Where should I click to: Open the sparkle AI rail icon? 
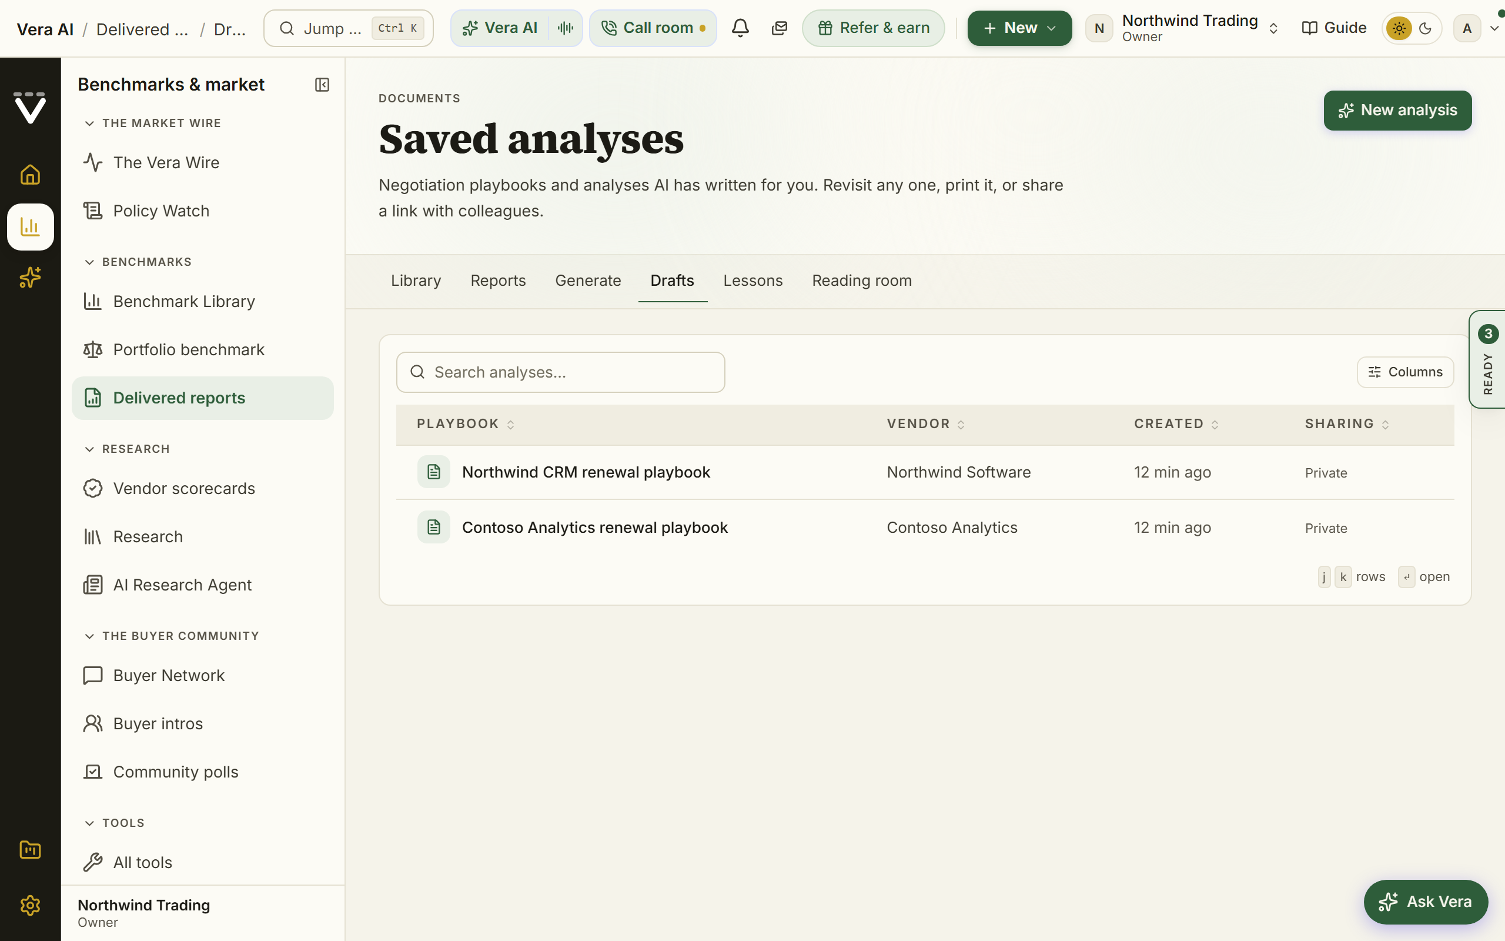pos(30,278)
